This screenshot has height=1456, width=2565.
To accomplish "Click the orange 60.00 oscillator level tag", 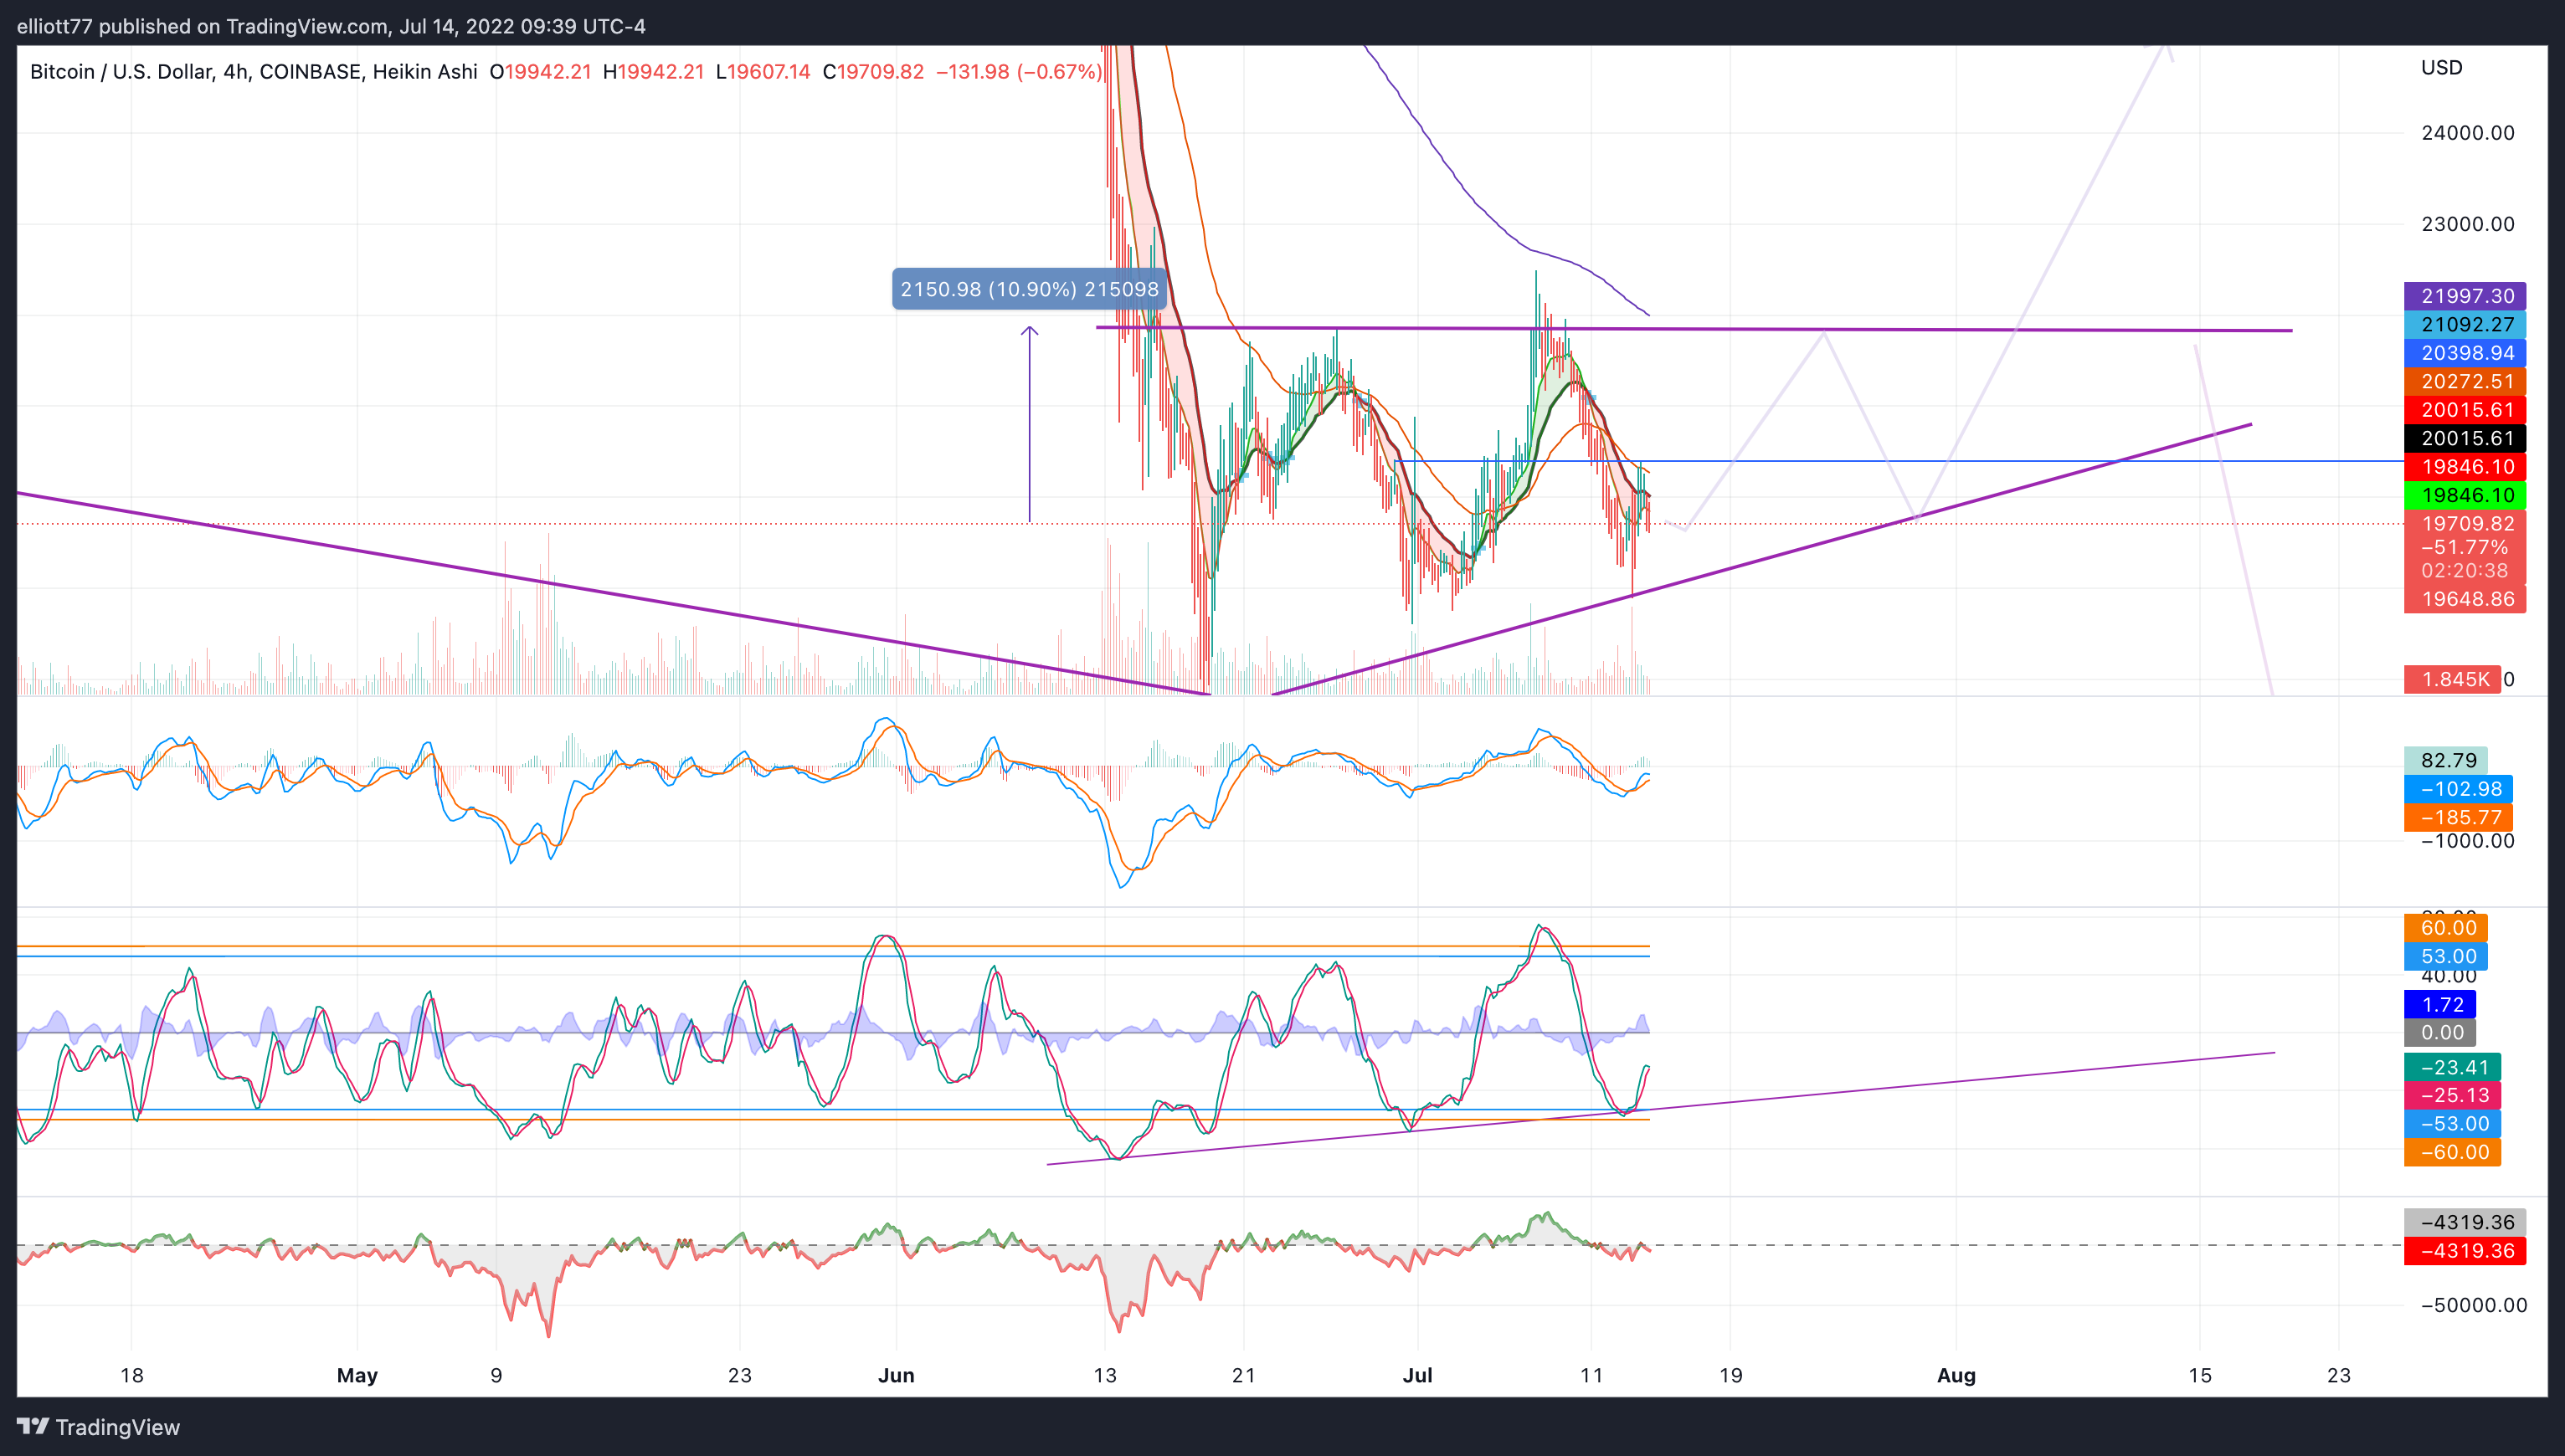I will [2445, 928].
